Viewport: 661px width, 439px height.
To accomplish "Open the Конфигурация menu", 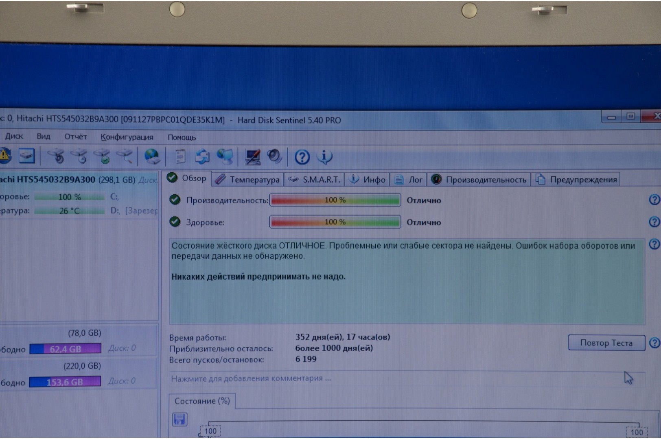I will 127,137.
